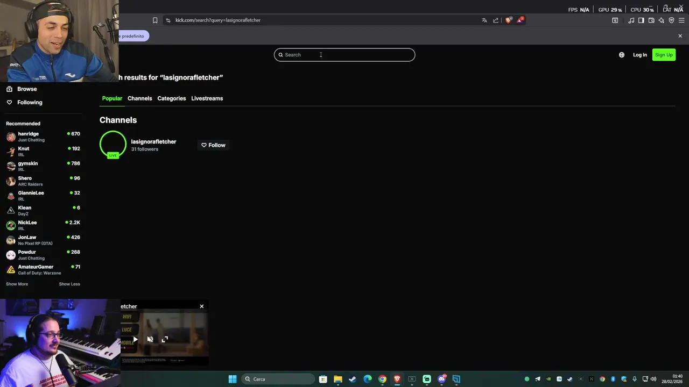
Task: Switch to the Channels tab
Action: coord(139,98)
